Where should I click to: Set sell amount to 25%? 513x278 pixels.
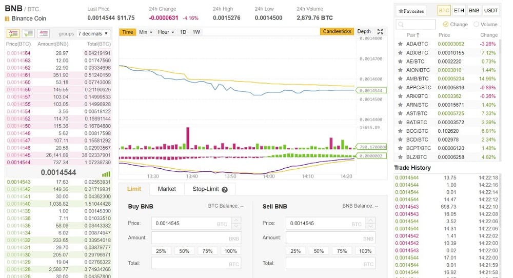pyautogui.click(x=295, y=251)
